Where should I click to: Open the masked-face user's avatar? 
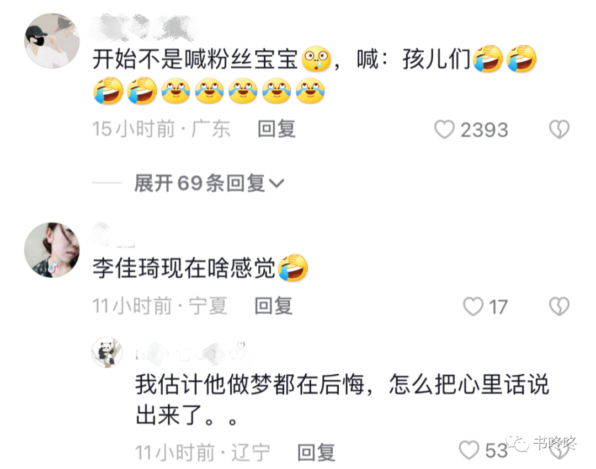52,41
